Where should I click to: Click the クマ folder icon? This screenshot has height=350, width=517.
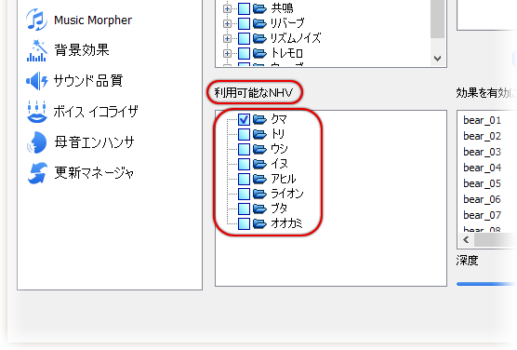click(259, 119)
